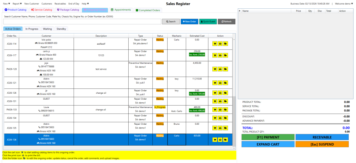Click cart icon for order JO26-114

click(x=215, y=44)
